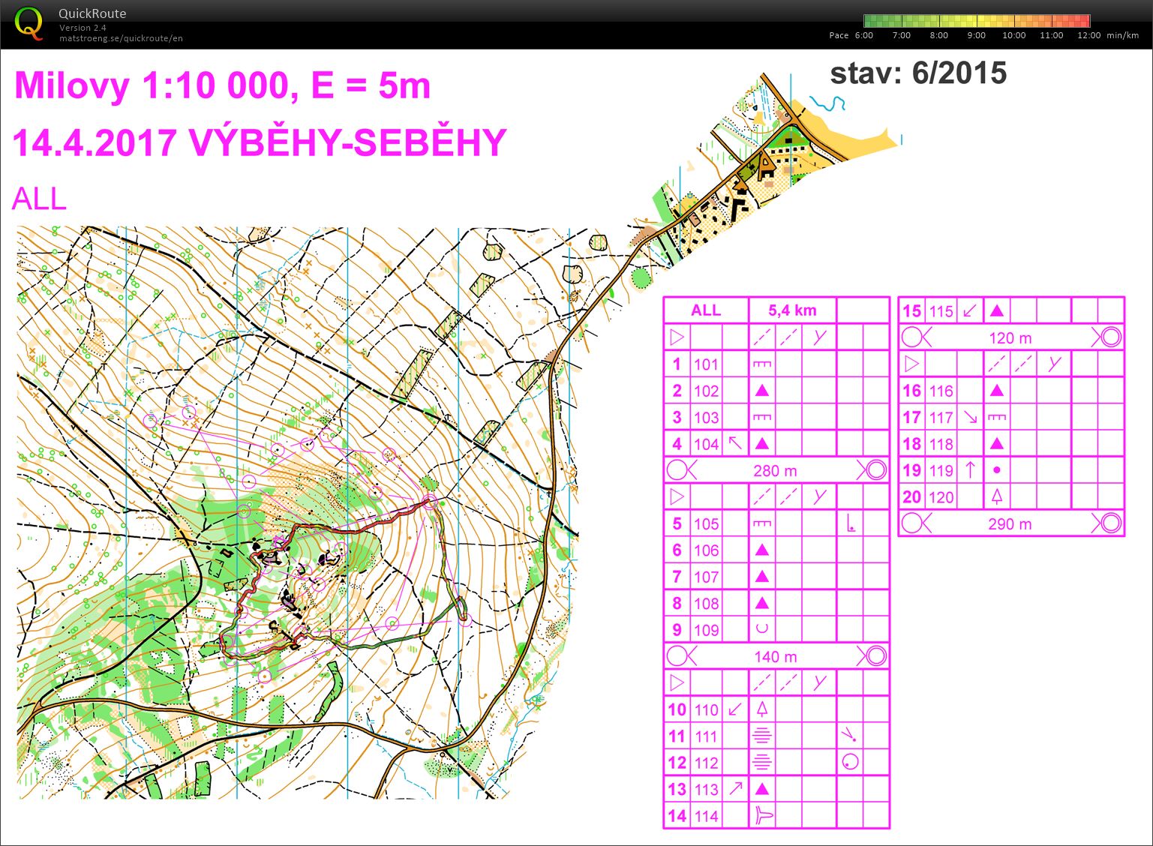Viewport: 1153px width, 846px height.
Task: Open the matstroeng.se/quickroute/en link
Action: tap(121, 38)
